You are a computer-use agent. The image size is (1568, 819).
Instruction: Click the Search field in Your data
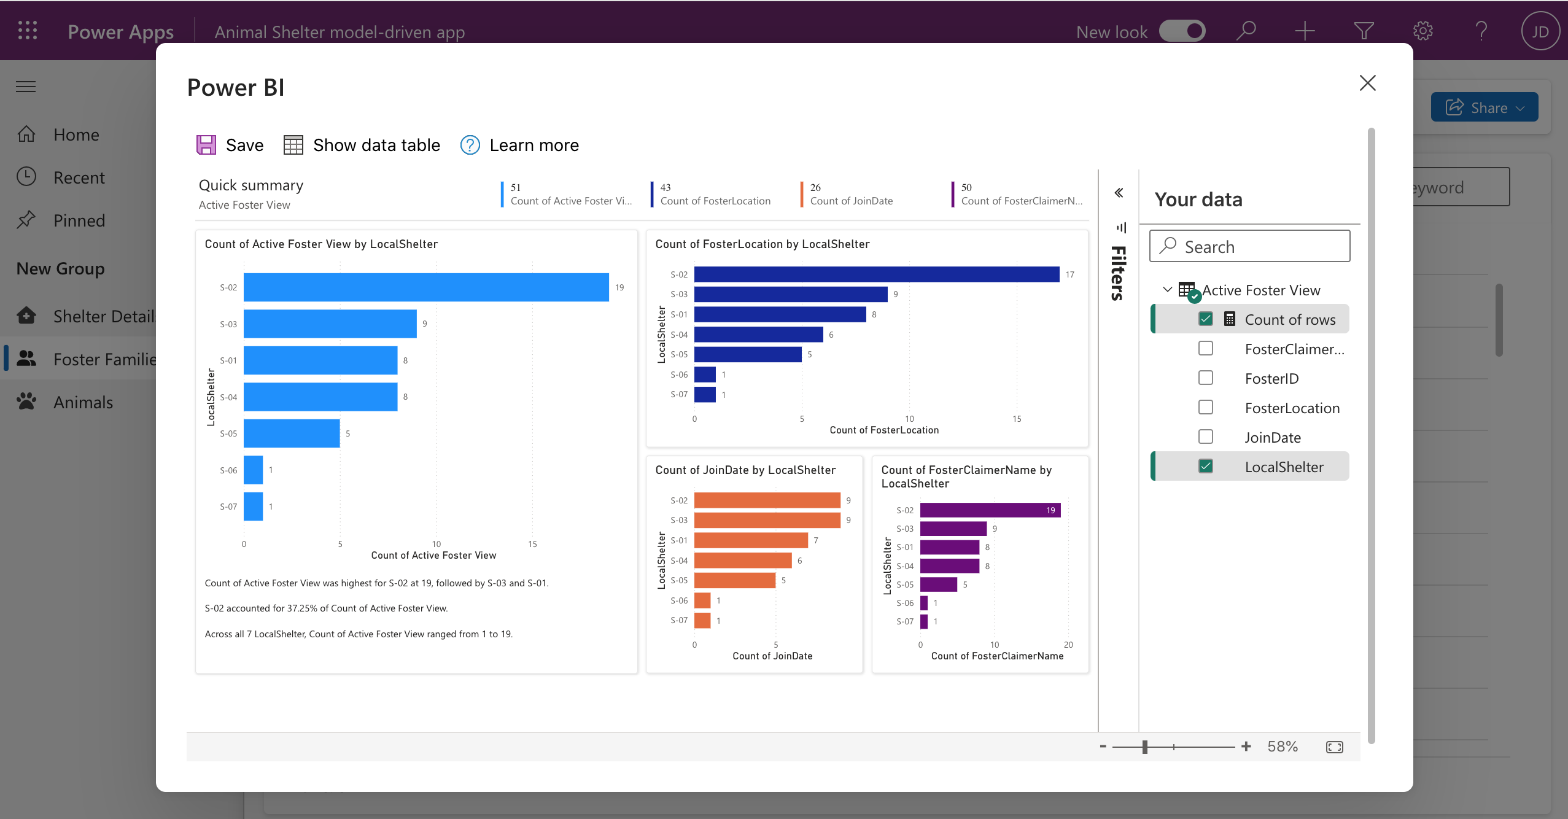(1249, 246)
